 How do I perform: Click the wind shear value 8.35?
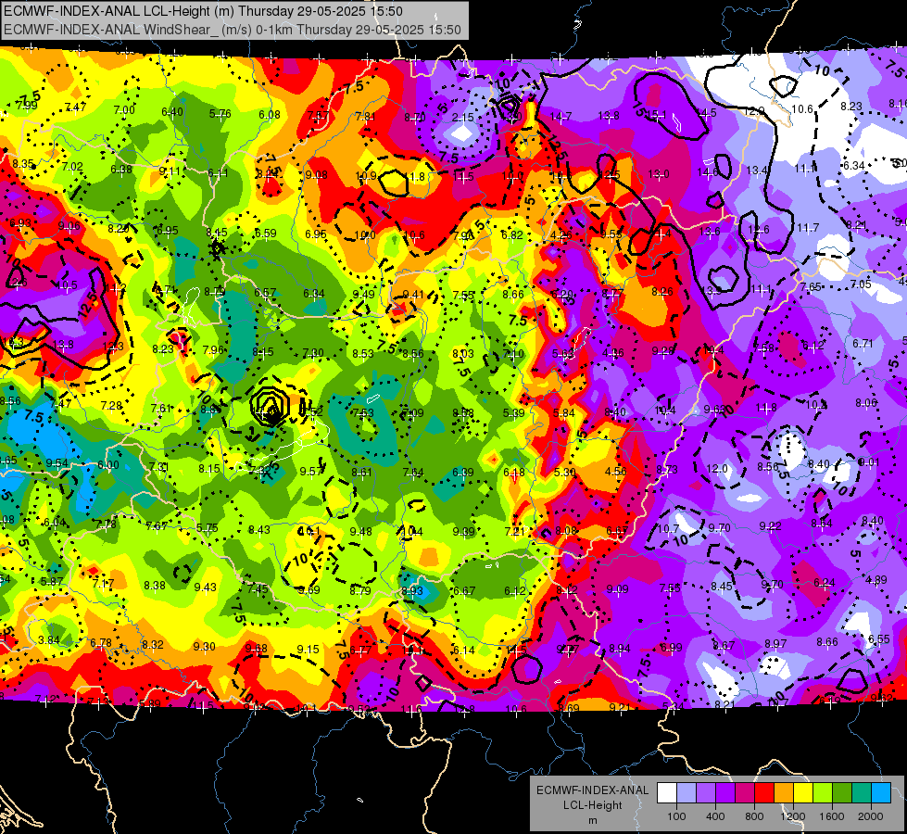click(x=23, y=164)
